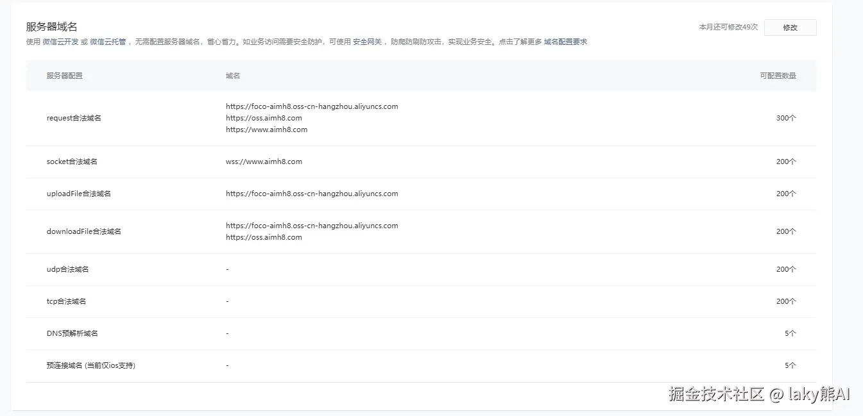Click 200个 in downloadFile合法域名 row
This screenshot has height=416, width=863.
coord(786,231)
